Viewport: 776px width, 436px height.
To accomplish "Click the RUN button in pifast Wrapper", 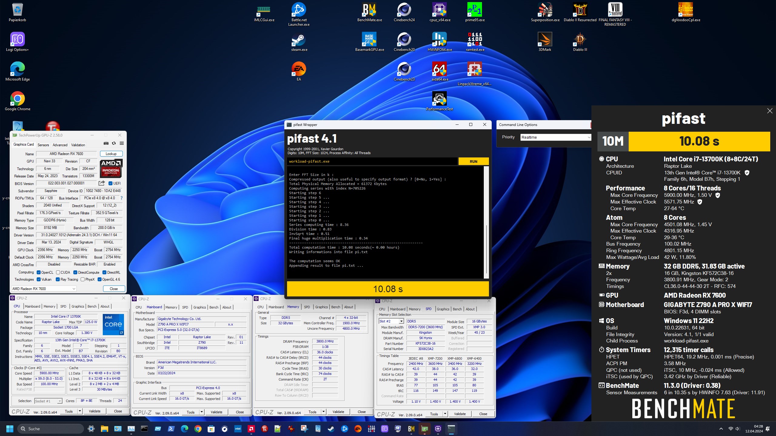I will [473, 161].
